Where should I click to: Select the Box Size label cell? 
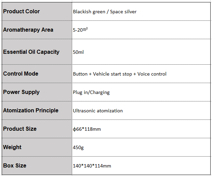point(37,166)
